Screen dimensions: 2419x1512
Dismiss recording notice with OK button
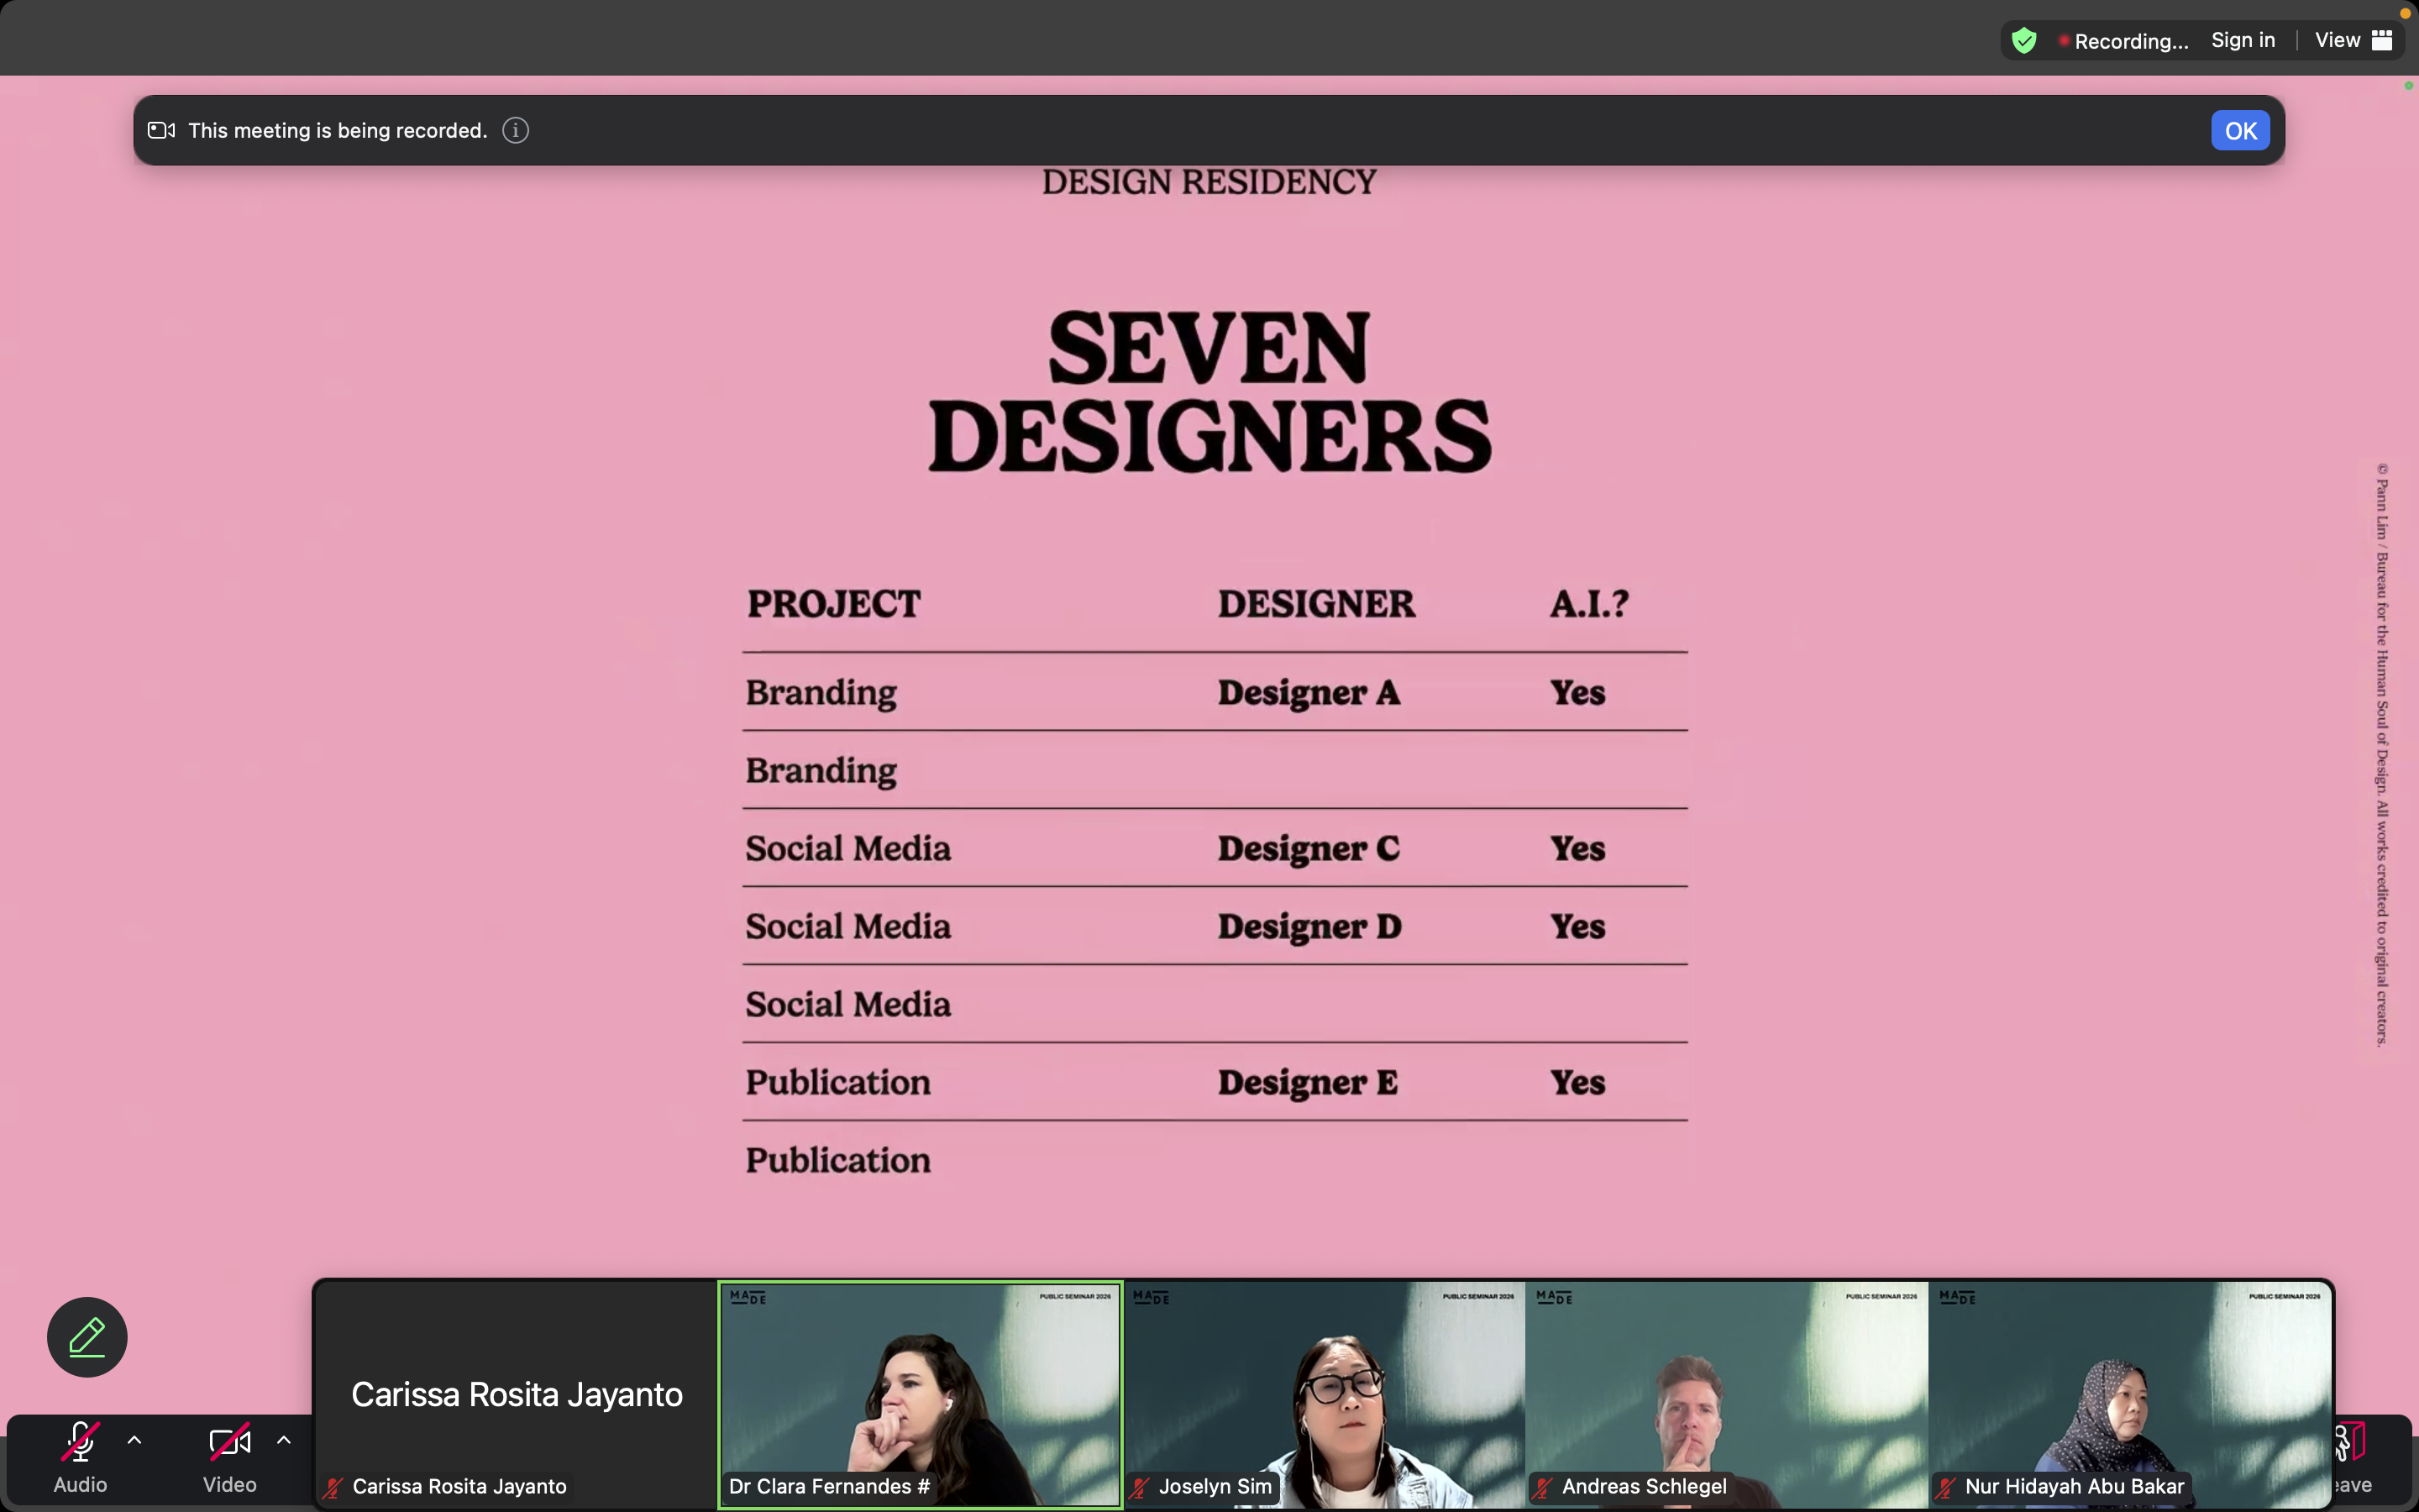coord(2239,131)
